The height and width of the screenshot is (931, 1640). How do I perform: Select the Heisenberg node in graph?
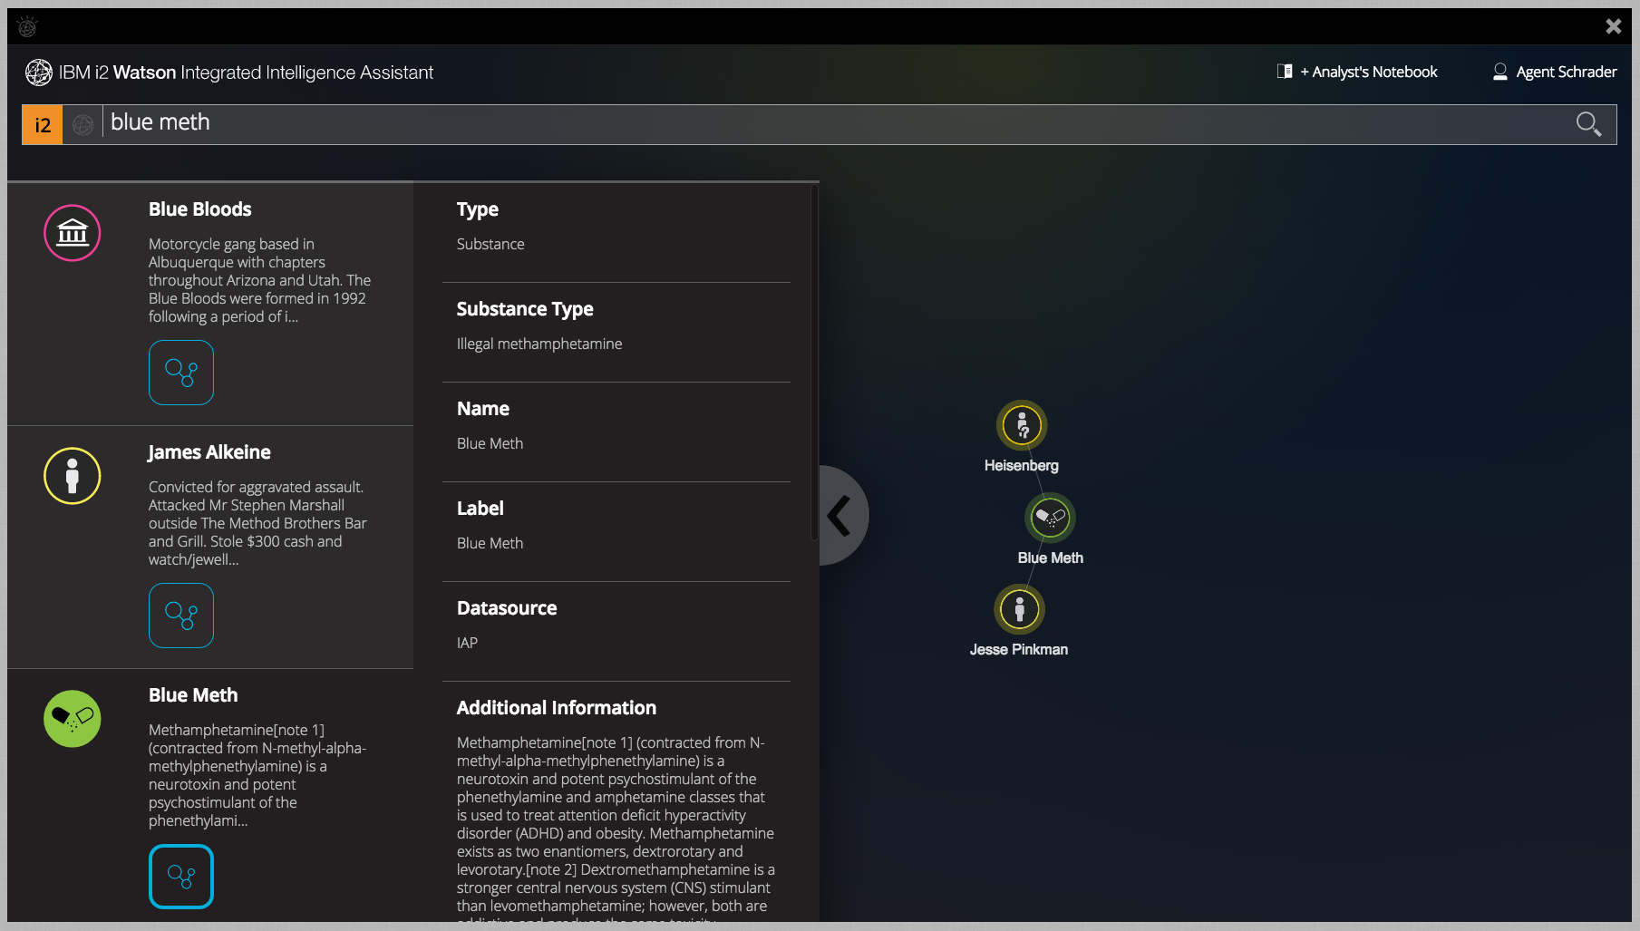pyautogui.click(x=1022, y=425)
